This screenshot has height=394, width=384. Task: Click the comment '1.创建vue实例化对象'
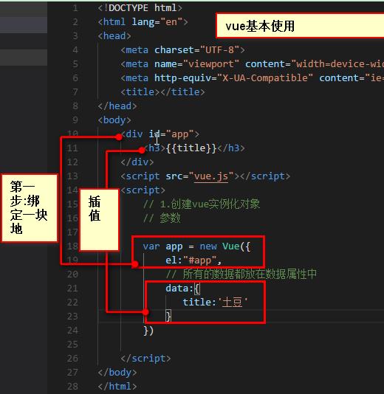[202, 204]
